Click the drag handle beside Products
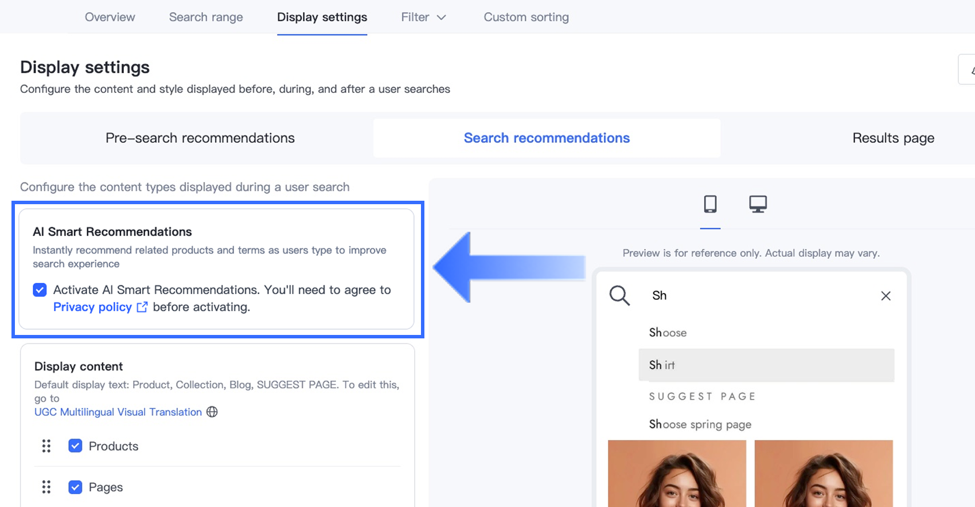975x507 pixels. pyautogui.click(x=46, y=446)
